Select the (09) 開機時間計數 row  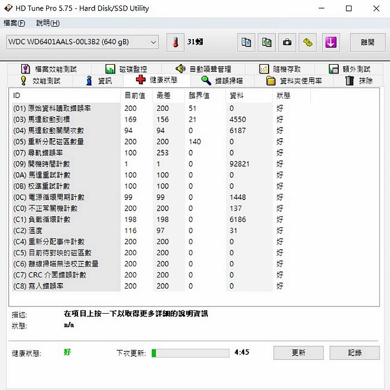tap(161, 164)
